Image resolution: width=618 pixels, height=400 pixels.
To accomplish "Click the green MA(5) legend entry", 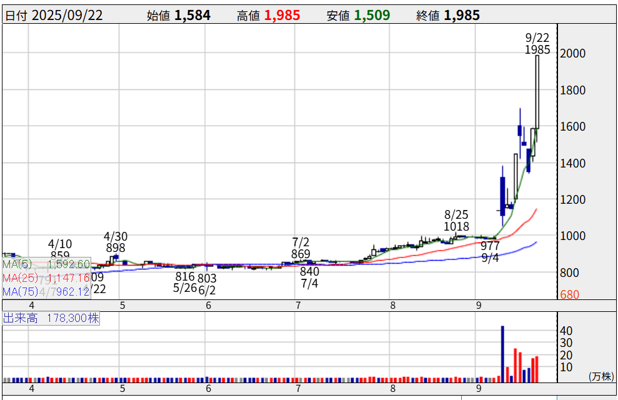I will pos(46,264).
